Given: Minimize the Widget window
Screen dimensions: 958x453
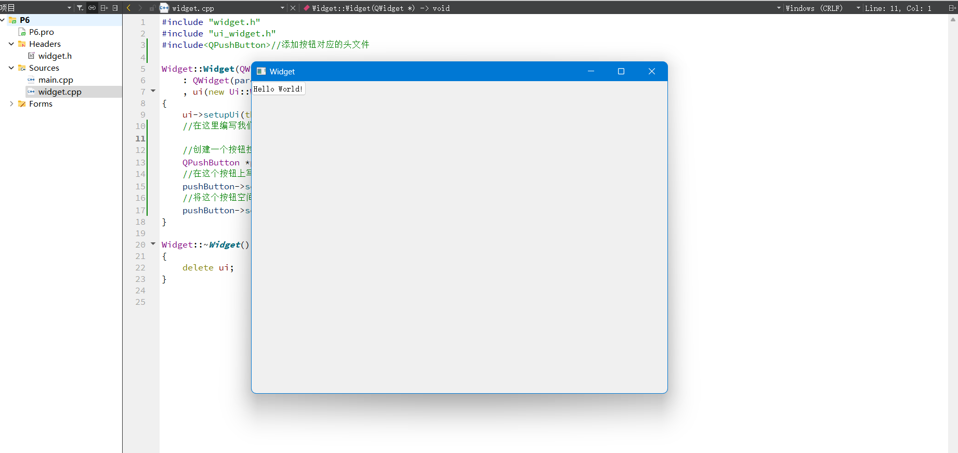Looking at the screenshot, I should [x=591, y=71].
